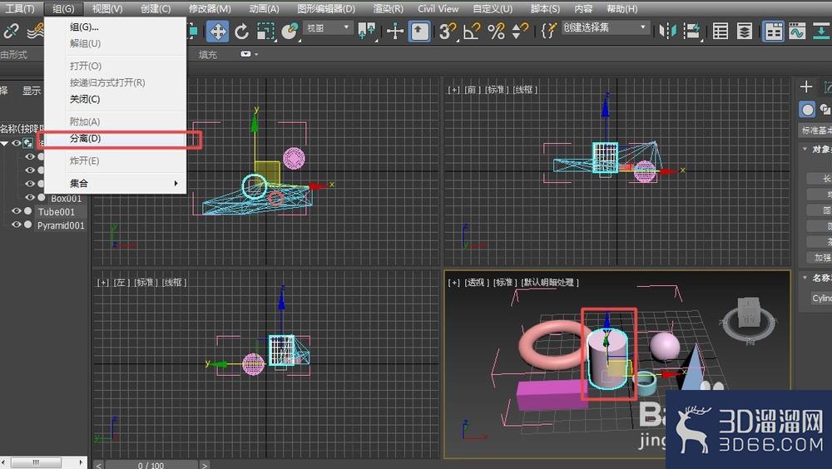The image size is (832, 469).
Task: Select the Shapes category icon
Action: tap(825, 110)
